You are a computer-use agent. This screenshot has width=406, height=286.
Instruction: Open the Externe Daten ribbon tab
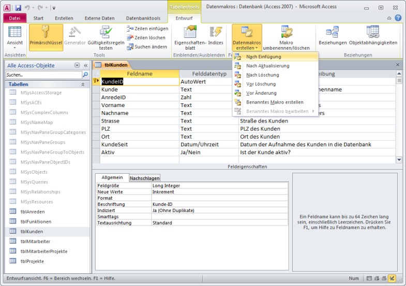tap(100, 18)
